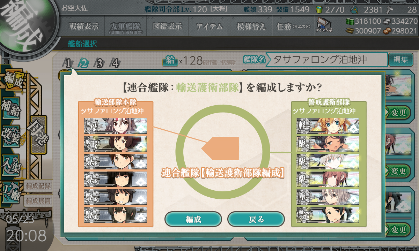419x251 pixels.
Task: Open the アイテム屋 shop icon
Action: click(x=324, y=25)
